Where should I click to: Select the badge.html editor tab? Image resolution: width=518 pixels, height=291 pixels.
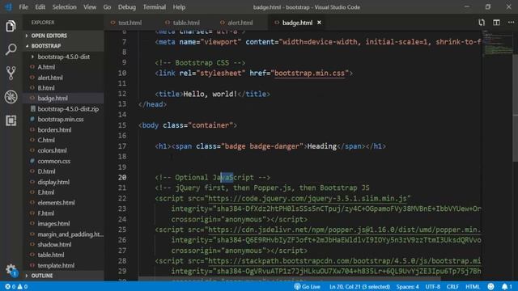(x=297, y=23)
